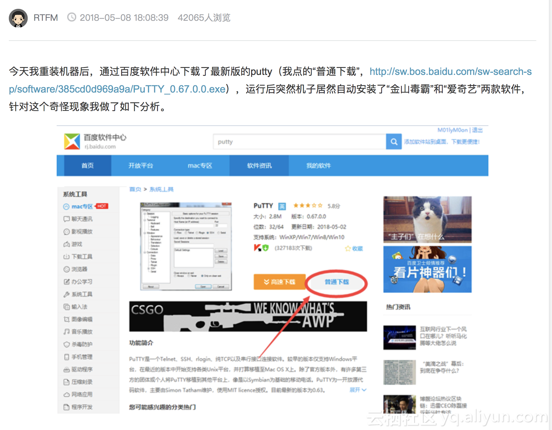Click the 更新日期: 2018-05-02 text

point(318,227)
